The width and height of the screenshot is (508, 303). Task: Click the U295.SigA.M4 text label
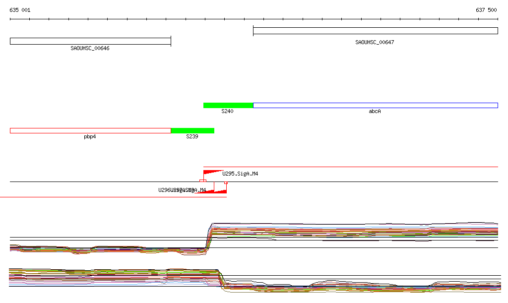pos(240,174)
